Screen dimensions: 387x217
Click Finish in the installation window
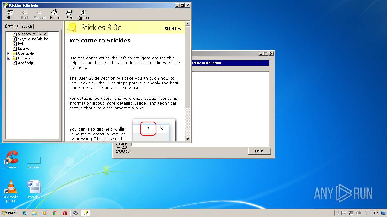259,151
